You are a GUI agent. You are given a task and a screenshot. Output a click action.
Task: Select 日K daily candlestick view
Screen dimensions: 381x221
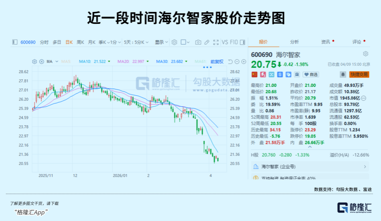click(69, 42)
